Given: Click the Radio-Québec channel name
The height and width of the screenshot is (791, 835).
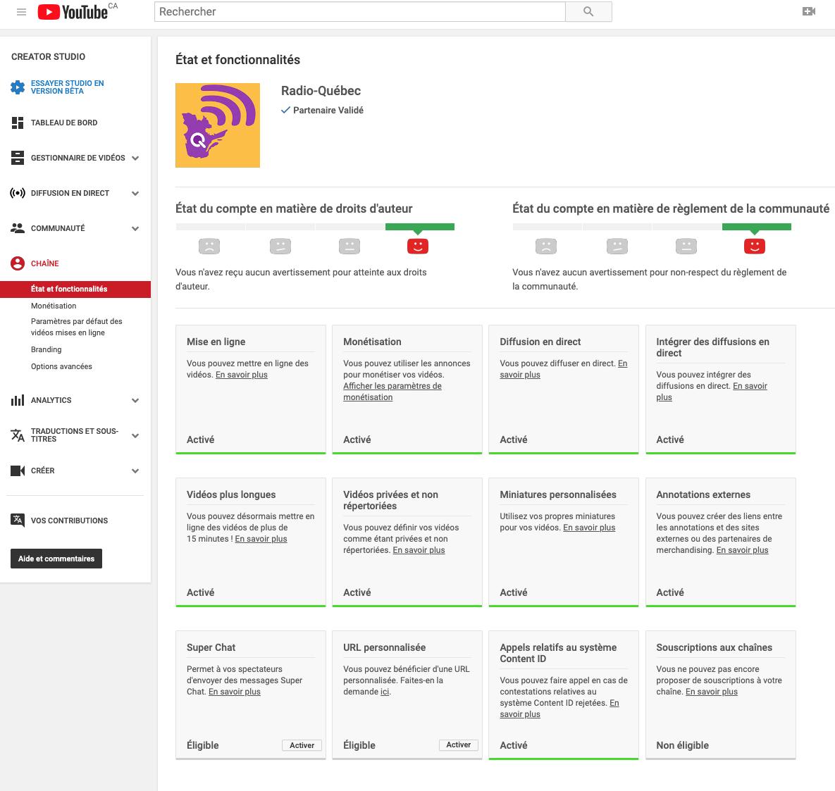Looking at the screenshot, I should [321, 91].
